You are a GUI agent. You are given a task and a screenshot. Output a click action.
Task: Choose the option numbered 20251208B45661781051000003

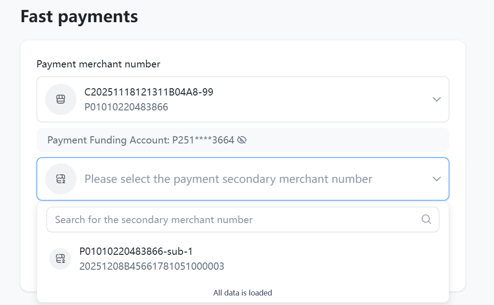tap(152, 266)
